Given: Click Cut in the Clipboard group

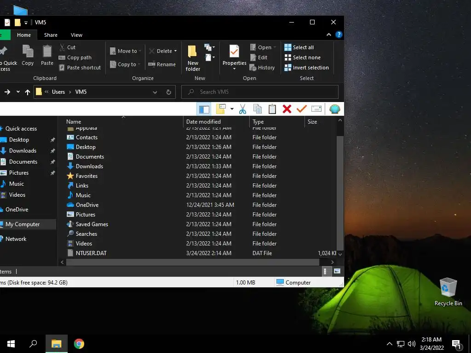Looking at the screenshot, I should 67,47.
